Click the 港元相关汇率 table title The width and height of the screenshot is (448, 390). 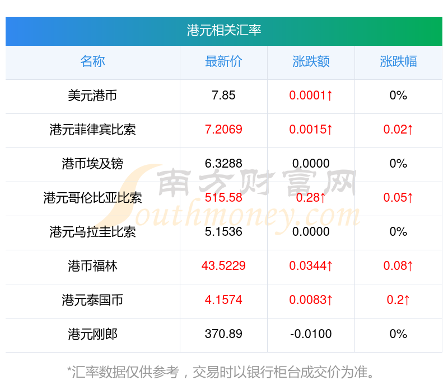223,31
